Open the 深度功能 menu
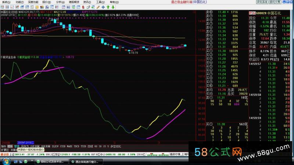The image size is (294, 165). pyautogui.click(x=33, y=2)
